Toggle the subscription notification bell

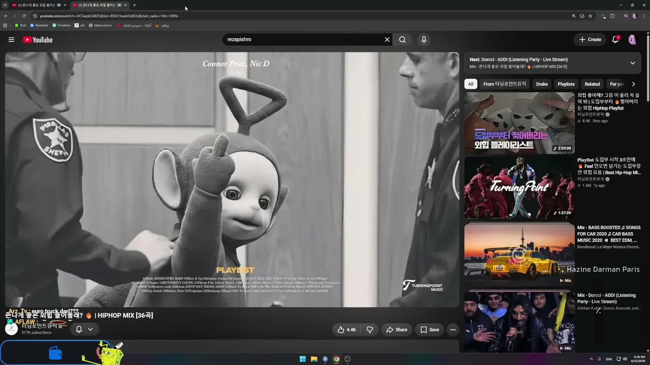click(x=79, y=330)
